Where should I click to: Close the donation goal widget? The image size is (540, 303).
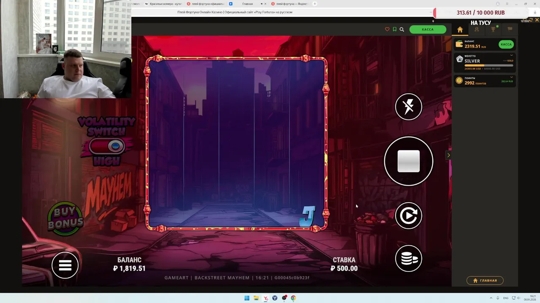pyautogui.click(x=537, y=20)
